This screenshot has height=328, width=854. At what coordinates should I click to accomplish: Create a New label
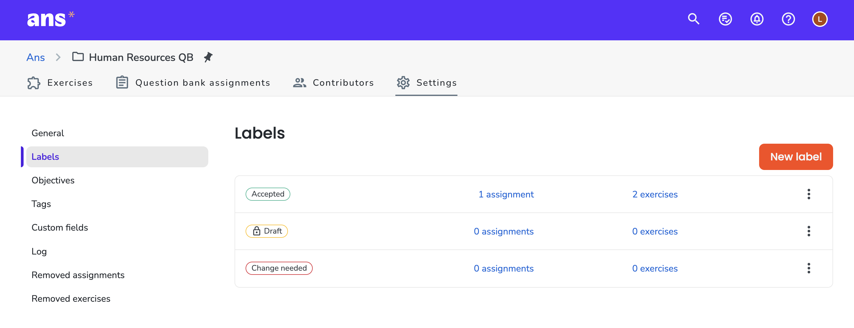tap(796, 157)
